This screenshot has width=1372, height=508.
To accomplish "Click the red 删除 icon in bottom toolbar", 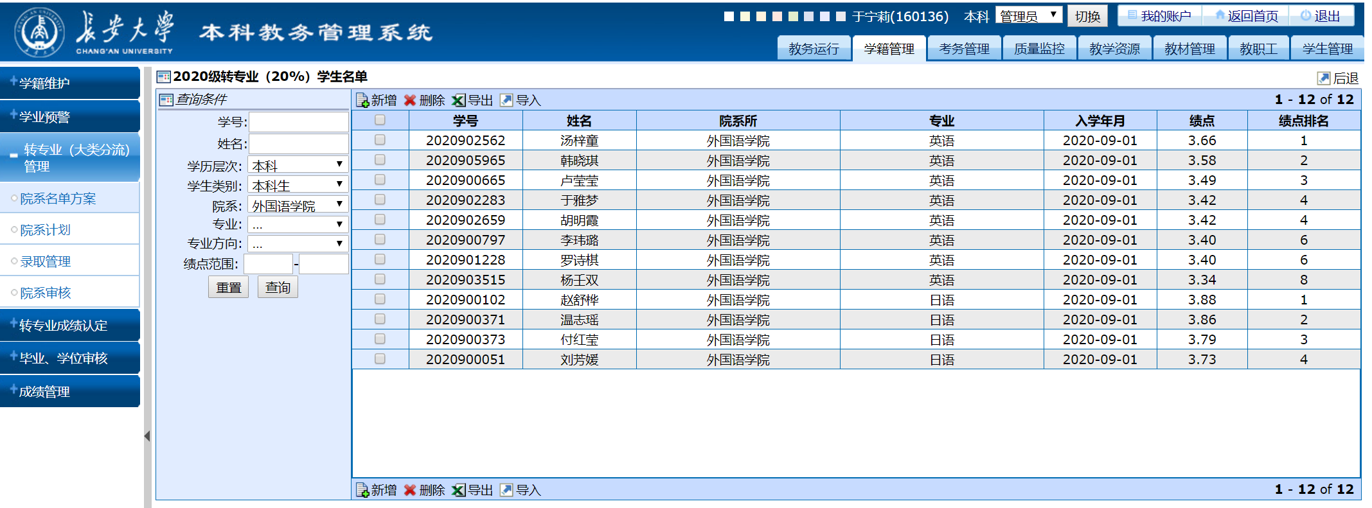I will [x=409, y=490].
